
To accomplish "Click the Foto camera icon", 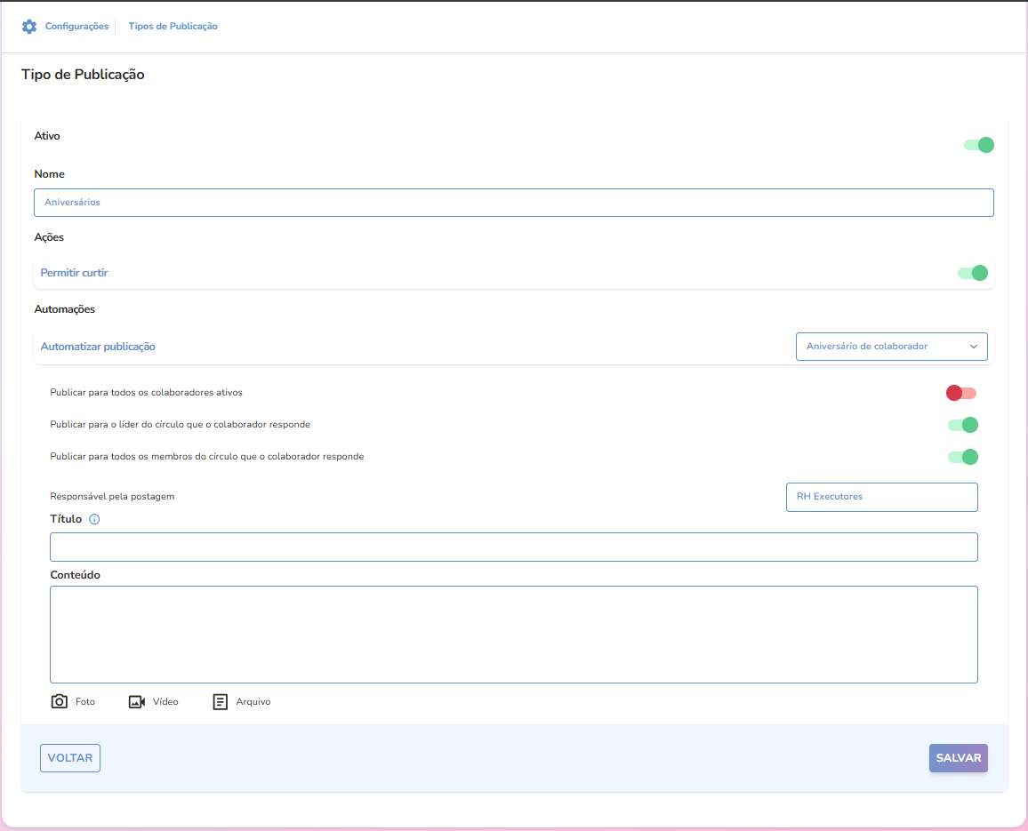I will click(60, 701).
